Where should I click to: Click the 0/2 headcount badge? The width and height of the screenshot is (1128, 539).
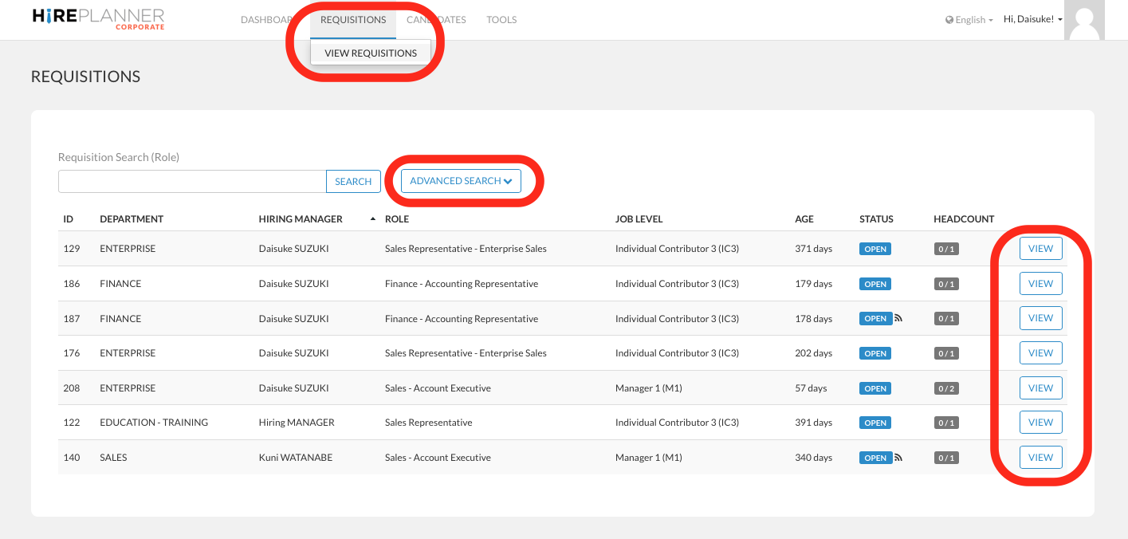(x=945, y=388)
